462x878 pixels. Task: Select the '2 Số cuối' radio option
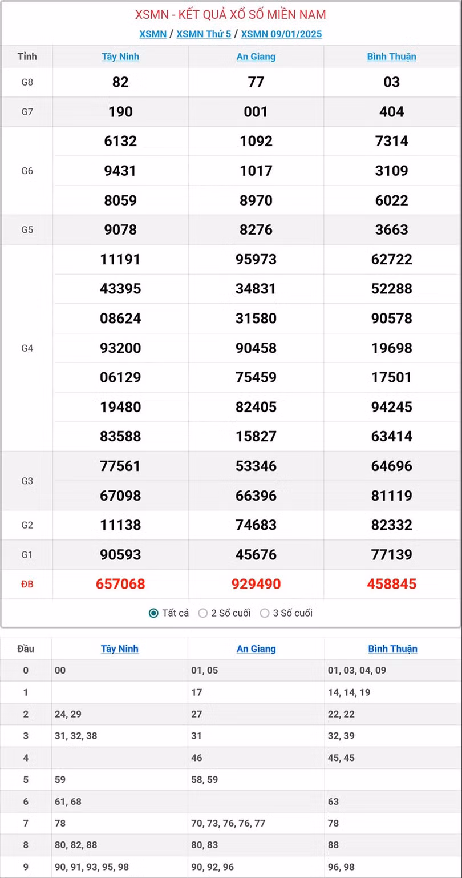tap(203, 613)
